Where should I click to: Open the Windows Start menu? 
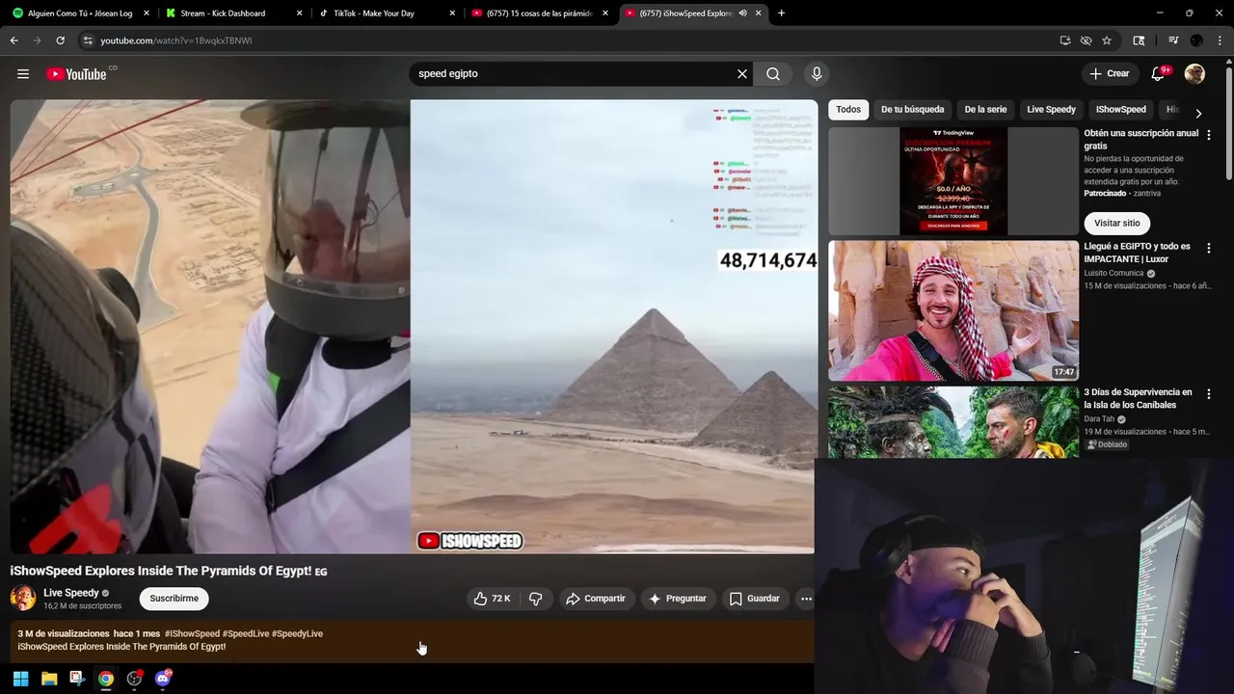point(20,679)
